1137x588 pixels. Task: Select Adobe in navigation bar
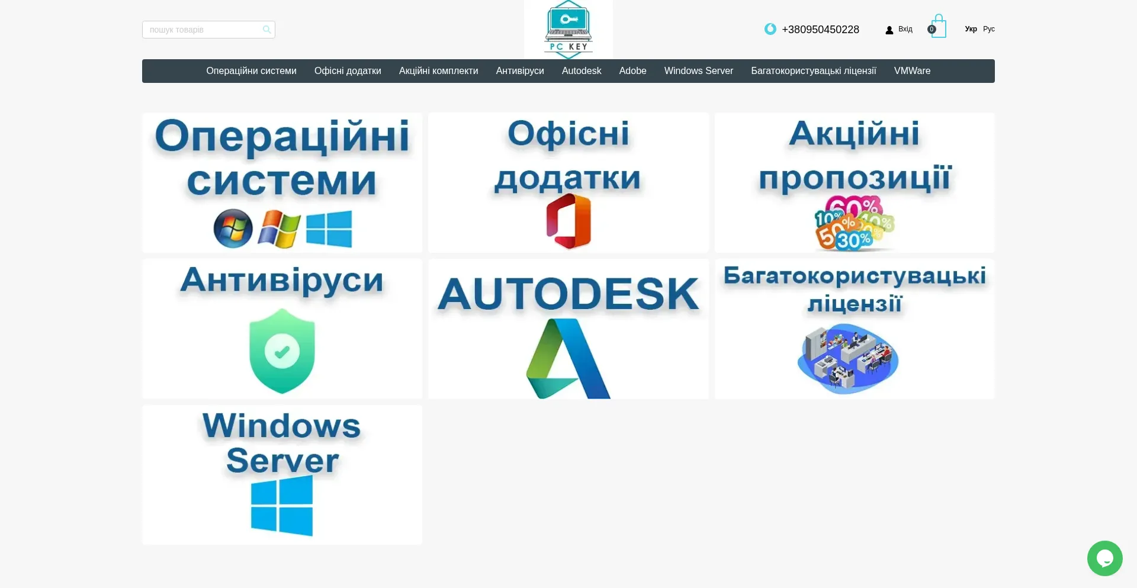632,71
